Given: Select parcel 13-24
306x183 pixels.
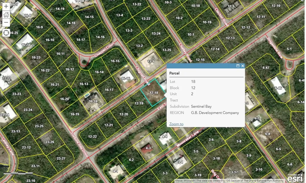Looking at the screenshot, I should tap(156, 33).
